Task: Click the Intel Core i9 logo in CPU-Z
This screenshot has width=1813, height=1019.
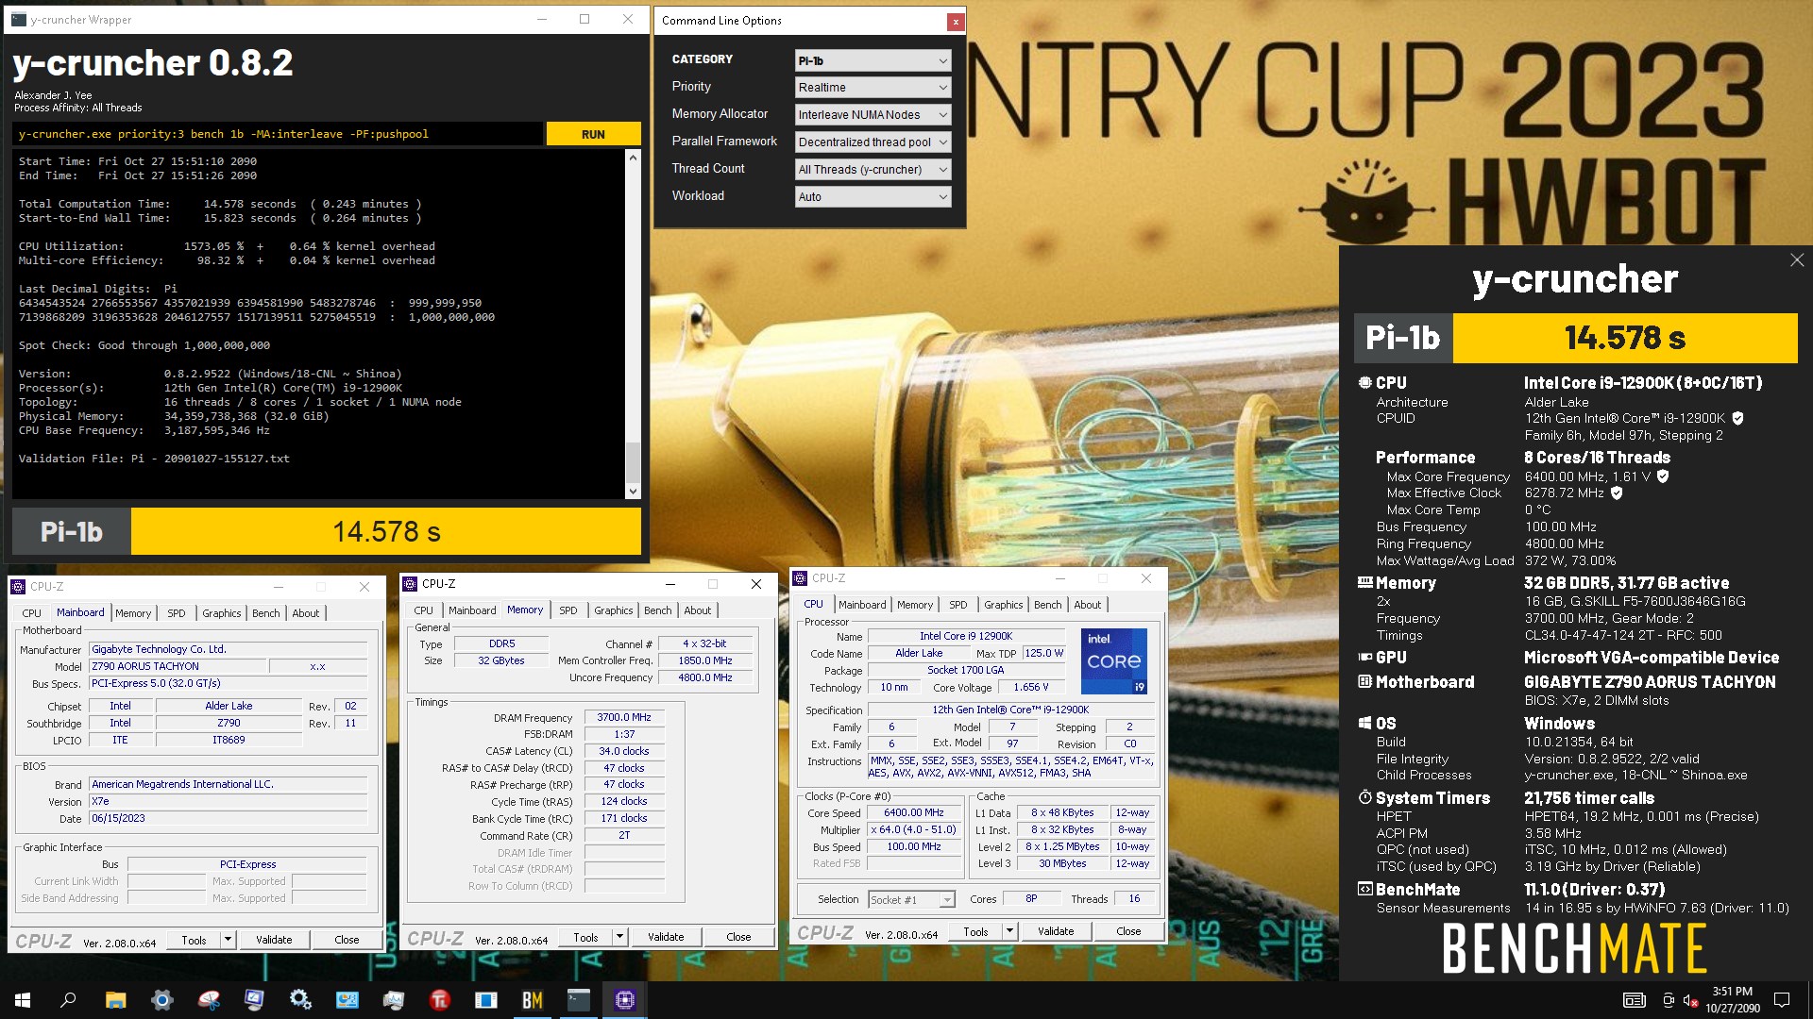Action: (x=1113, y=661)
